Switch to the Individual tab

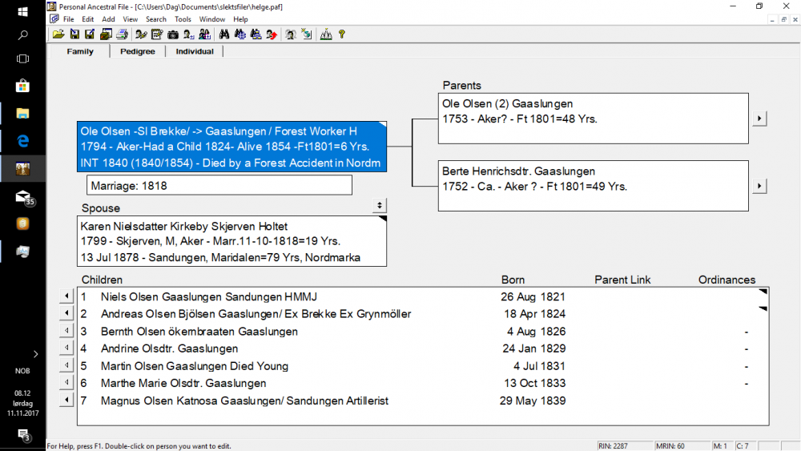[195, 51]
